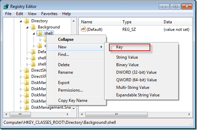Open the Help menu
The height and width of the screenshot is (130, 197).
click(66, 13)
